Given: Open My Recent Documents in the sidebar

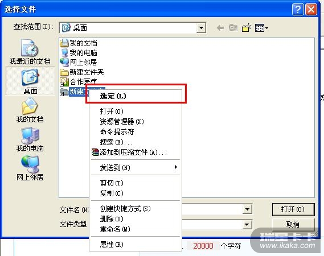Looking at the screenshot, I should point(30,52).
